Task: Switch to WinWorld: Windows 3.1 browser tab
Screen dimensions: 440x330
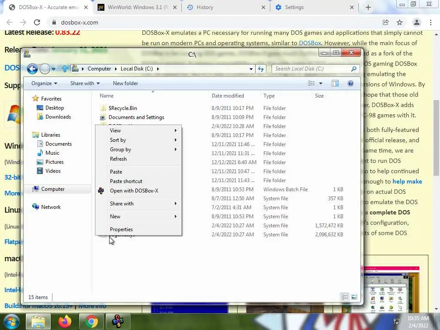Action: (x=137, y=7)
